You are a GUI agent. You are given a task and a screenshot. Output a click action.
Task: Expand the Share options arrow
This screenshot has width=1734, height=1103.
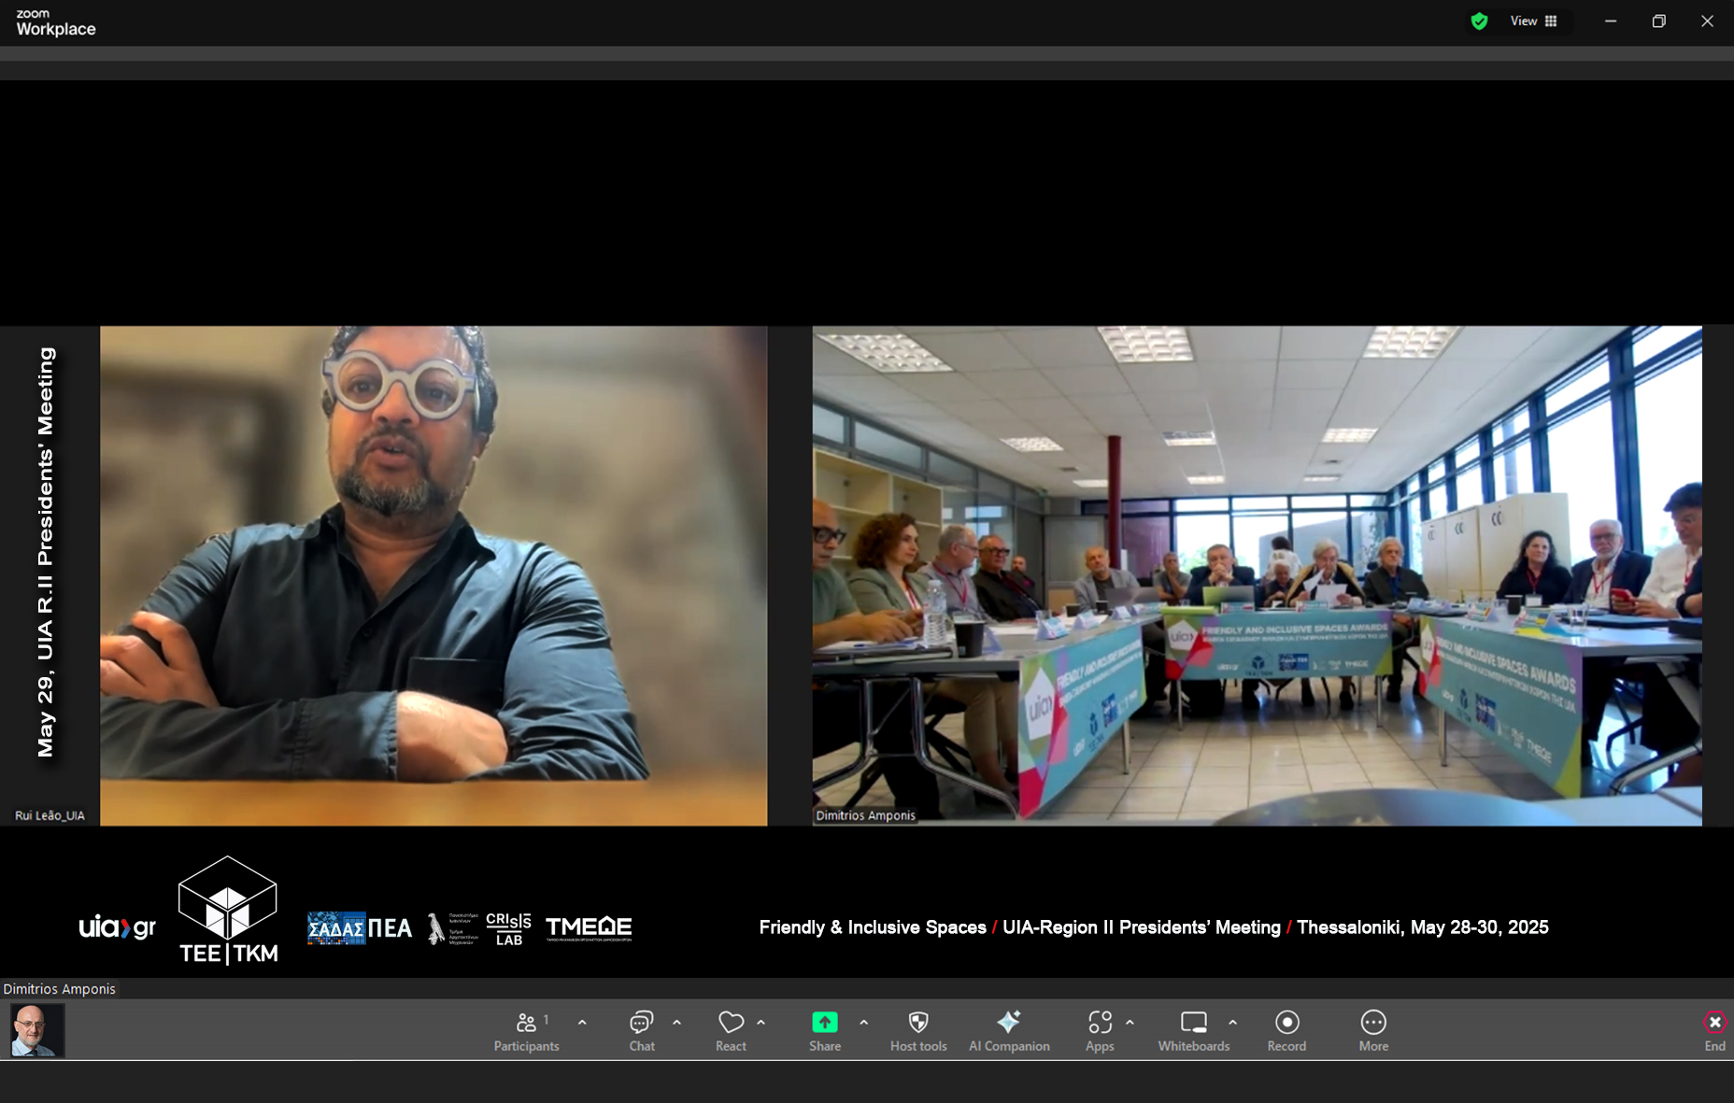point(863,1023)
